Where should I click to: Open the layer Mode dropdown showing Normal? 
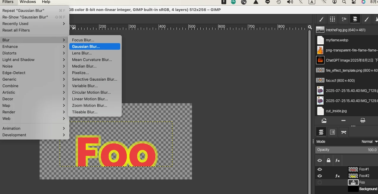pyautogui.click(x=369, y=142)
